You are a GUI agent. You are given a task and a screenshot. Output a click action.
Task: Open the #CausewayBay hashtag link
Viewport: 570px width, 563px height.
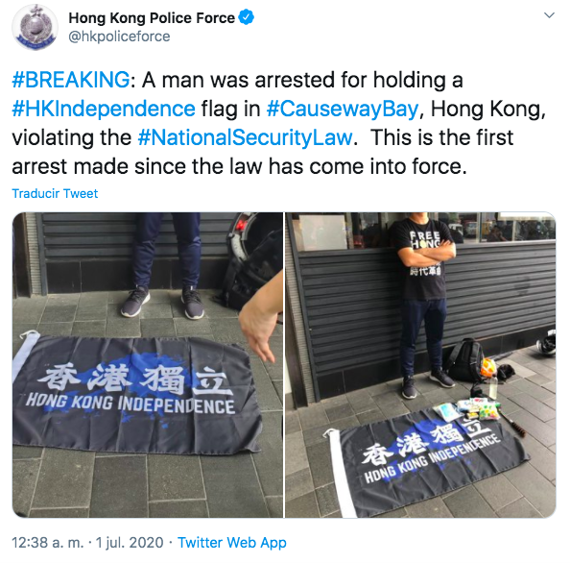pos(343,109)
